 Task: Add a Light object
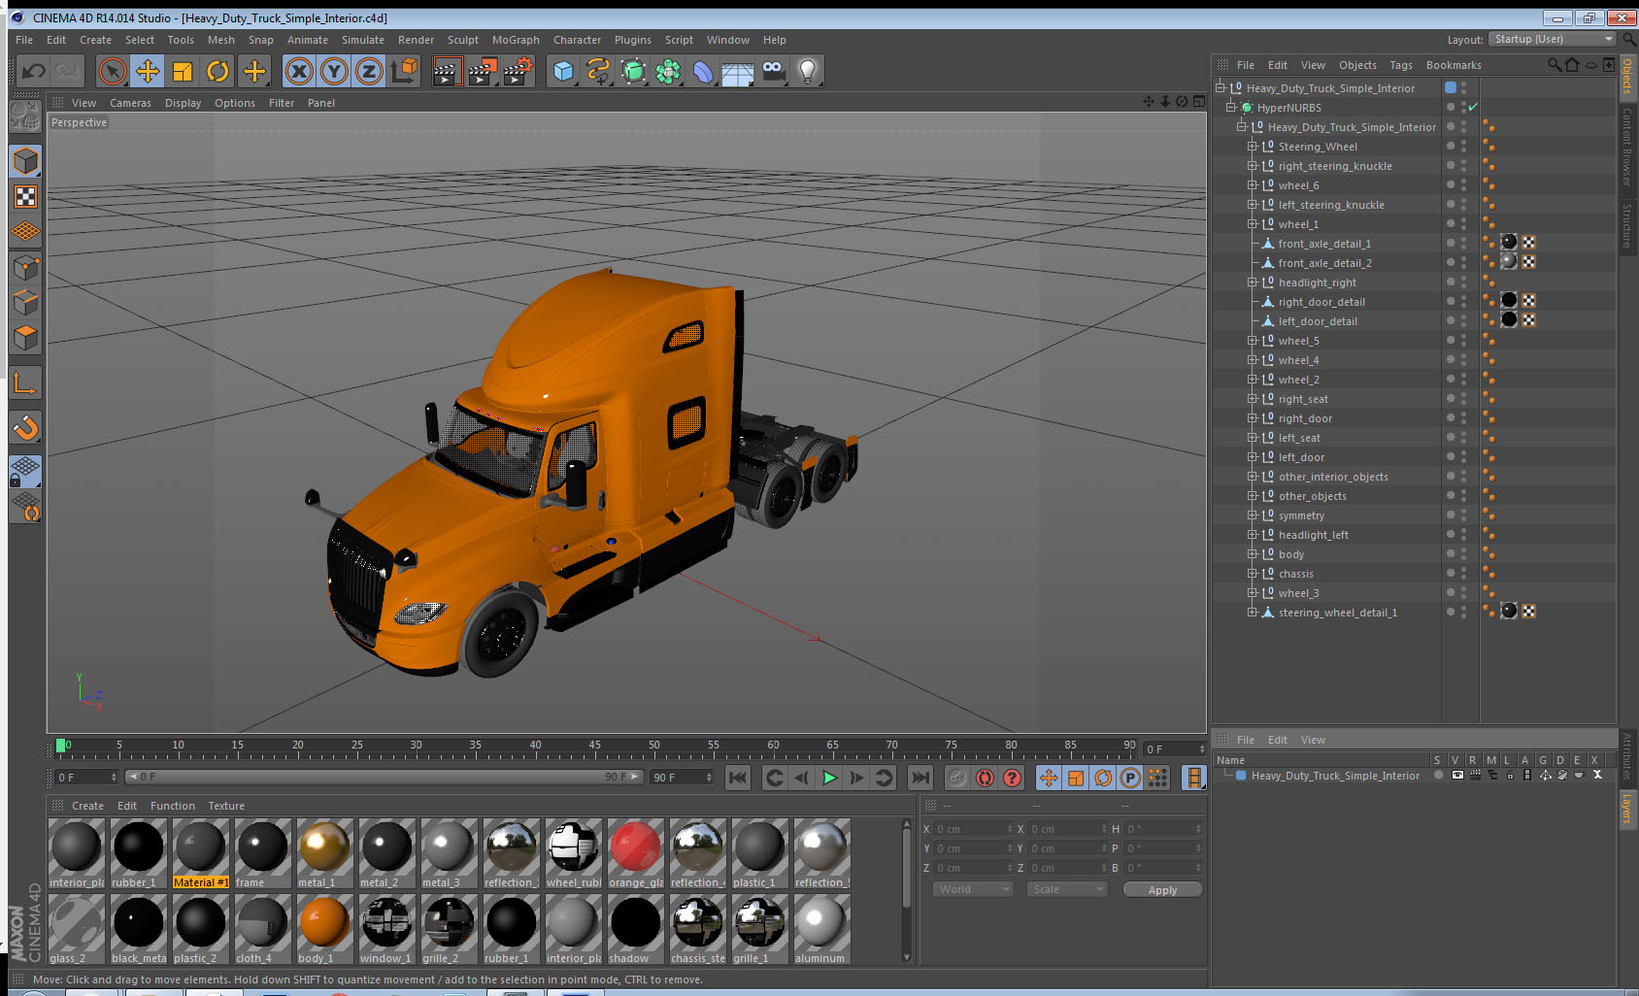[x=808, y=71]
